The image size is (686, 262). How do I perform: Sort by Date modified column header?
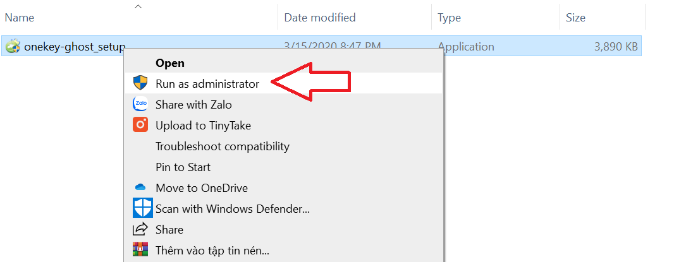(320, 18)
